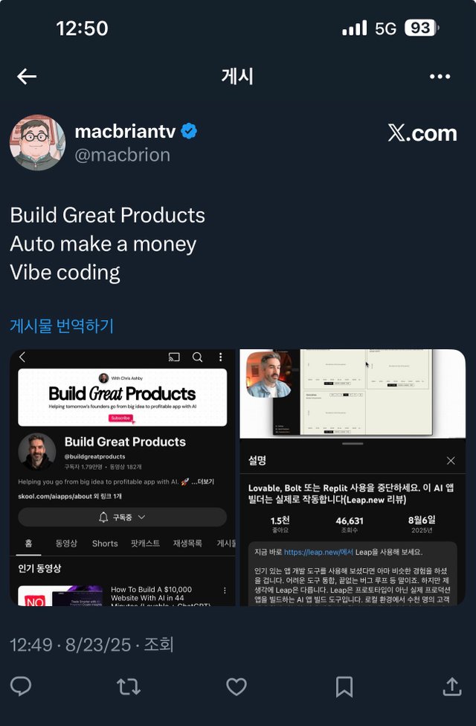
Task: Tap the macbriantv display name
Action: (x=126, y=131)
